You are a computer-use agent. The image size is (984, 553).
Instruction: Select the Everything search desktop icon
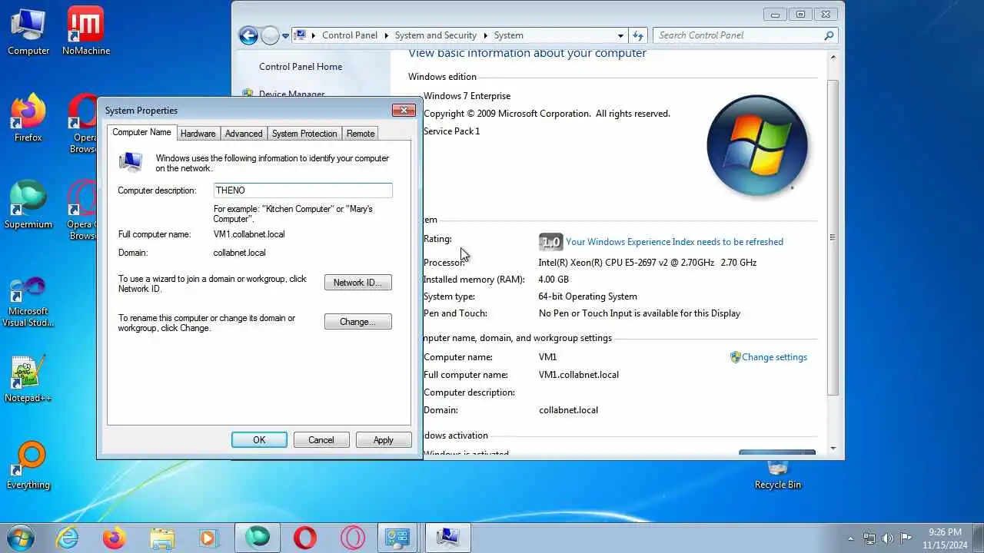tap(28, 465)
